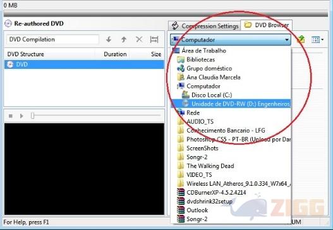Click the move down arrow icon
The image size is (333, 230).
pos(109,40)
